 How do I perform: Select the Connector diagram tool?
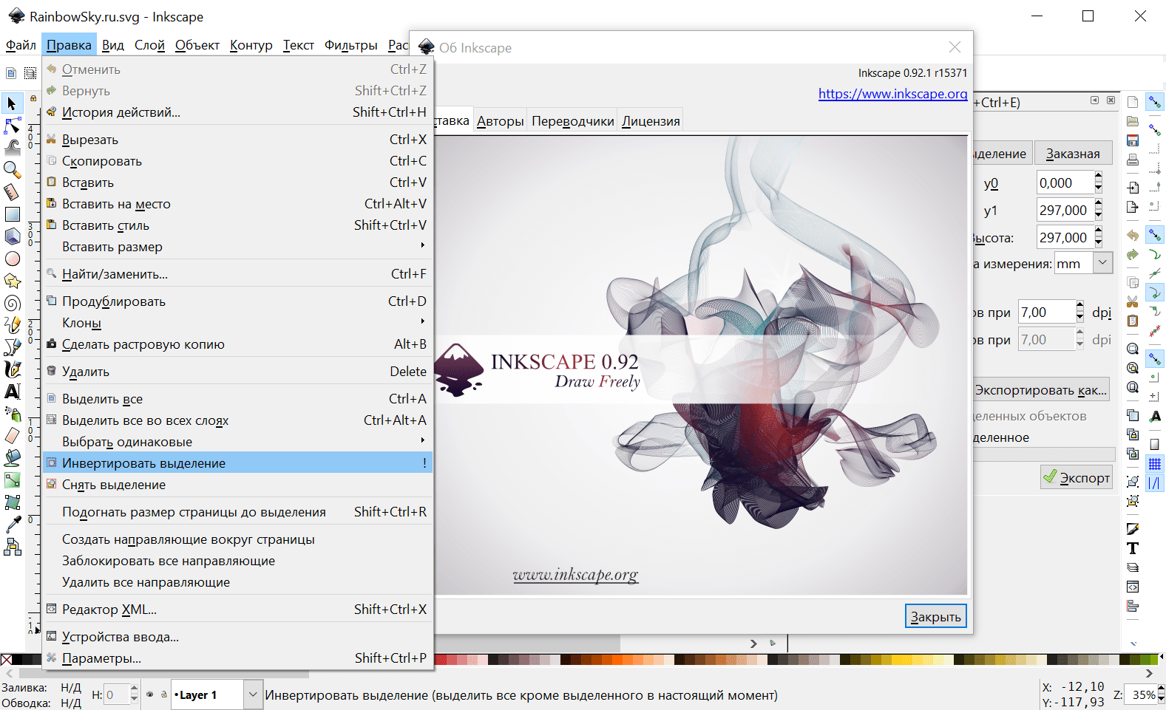point(12,547)
